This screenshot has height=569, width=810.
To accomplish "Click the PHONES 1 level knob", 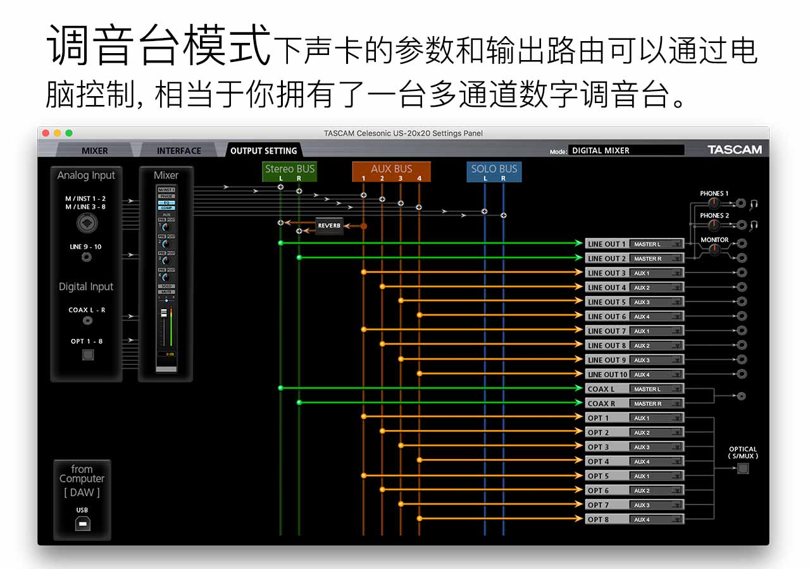I will coord(714,204).
